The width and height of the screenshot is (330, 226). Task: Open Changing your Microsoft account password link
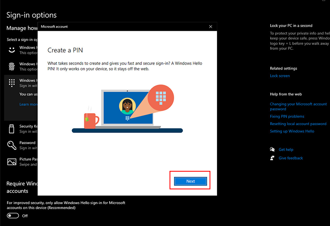pos(298,107)
